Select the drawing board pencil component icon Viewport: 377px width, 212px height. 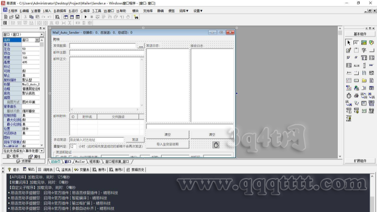348,50
